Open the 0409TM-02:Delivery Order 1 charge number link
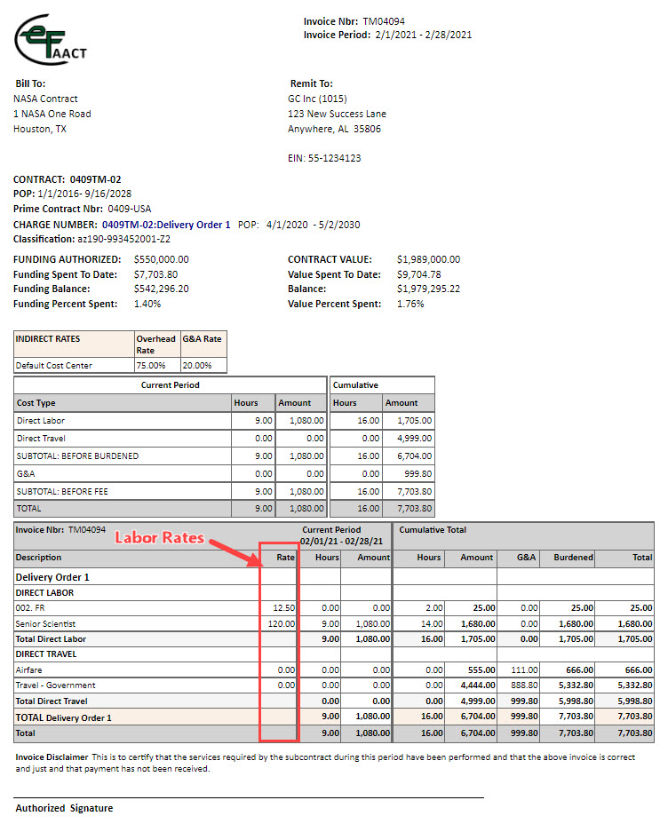The image size is (668, 824). 166,225
